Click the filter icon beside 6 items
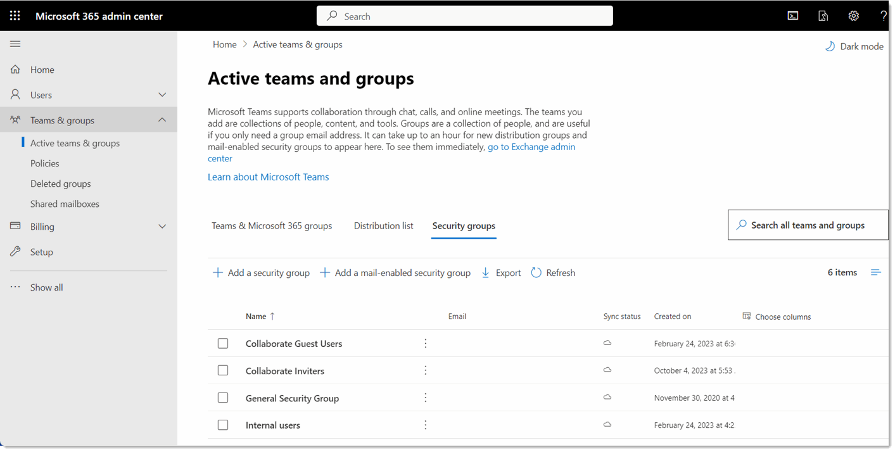The image size is (895, 452). tap(876, 272)
